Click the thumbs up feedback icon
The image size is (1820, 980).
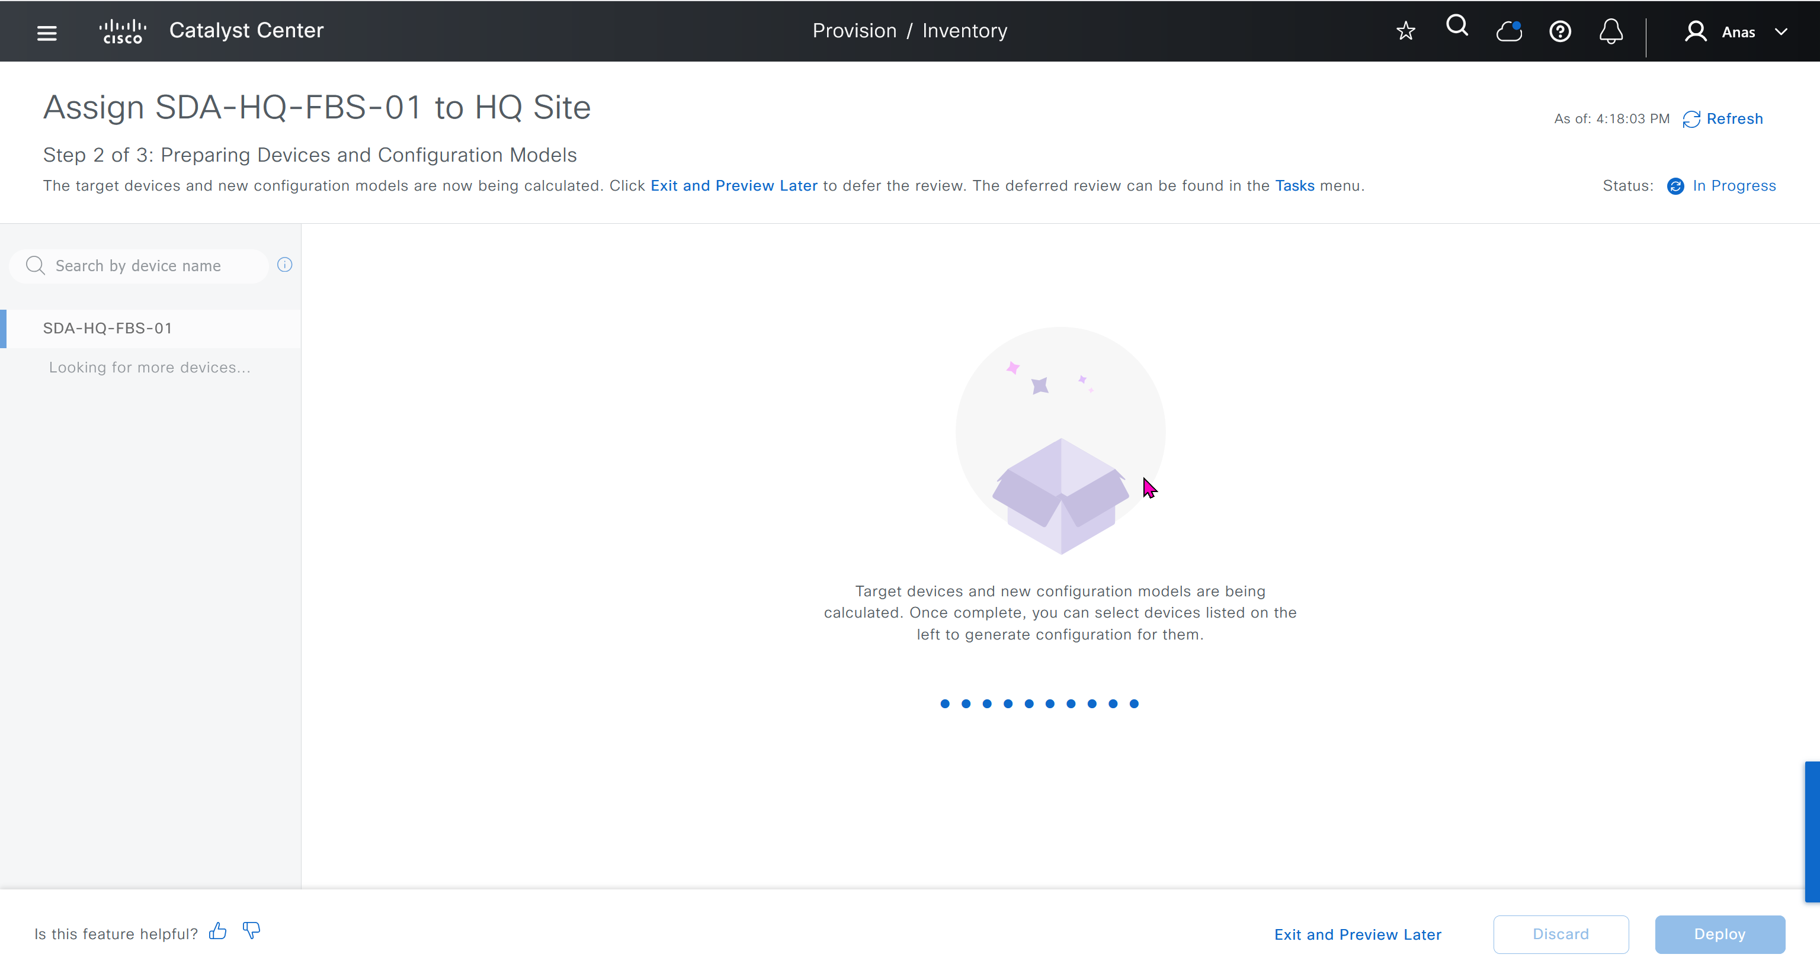(217, 931)
